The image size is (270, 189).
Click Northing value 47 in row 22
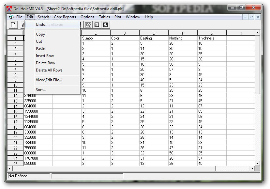coord(183,148)
